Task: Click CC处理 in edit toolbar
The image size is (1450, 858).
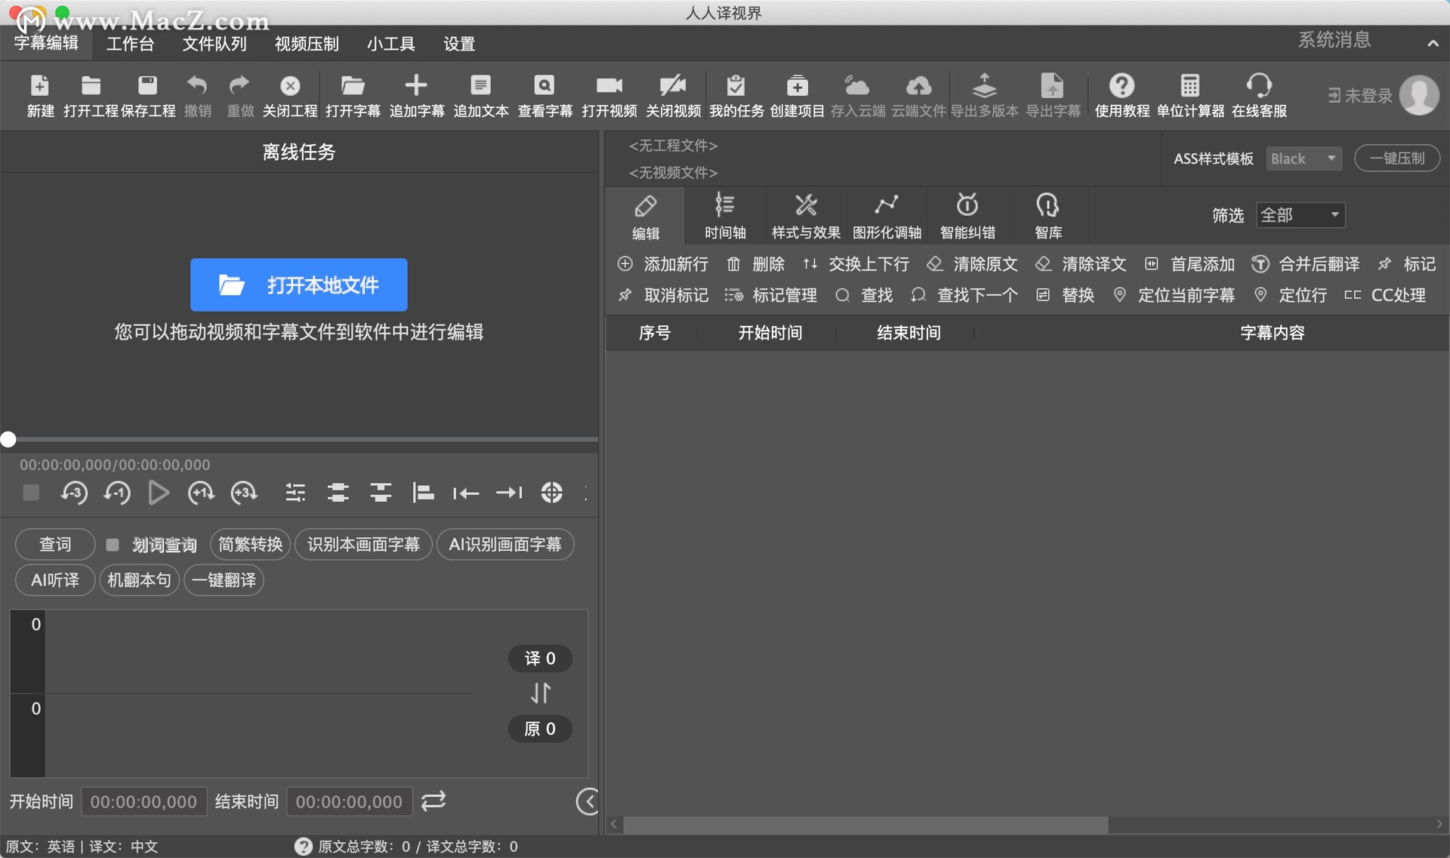Action: (x=1386, y=295)
